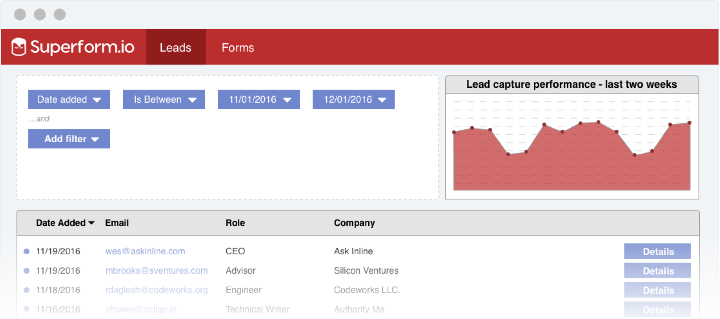Expand the Is Between condition dropdown
The image size is (720, 319).
pyautogui.click(x=164, y=99)
